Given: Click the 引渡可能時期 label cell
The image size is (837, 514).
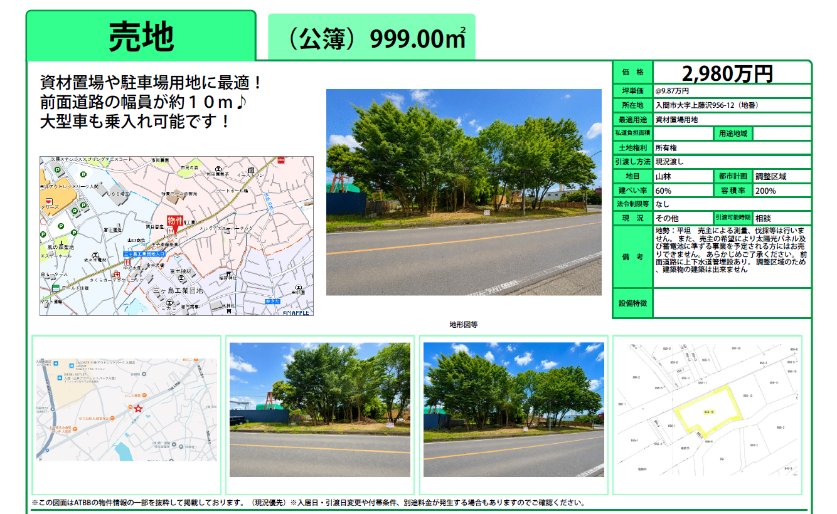Looking at the screenshot, I should click(733, 218).
